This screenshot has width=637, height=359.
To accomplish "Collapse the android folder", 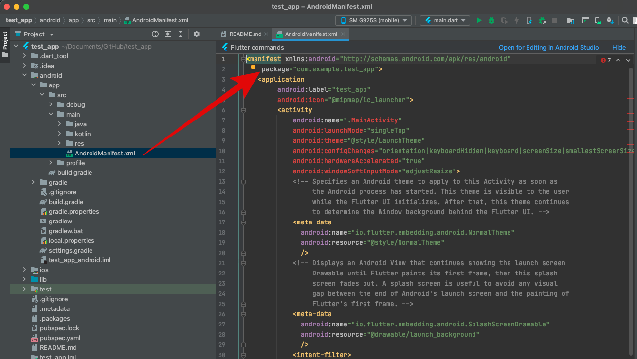I will (x=25, y=75).
